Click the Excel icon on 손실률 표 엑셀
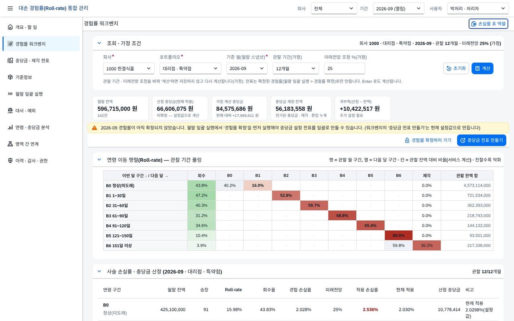 [x=474, y=24]
